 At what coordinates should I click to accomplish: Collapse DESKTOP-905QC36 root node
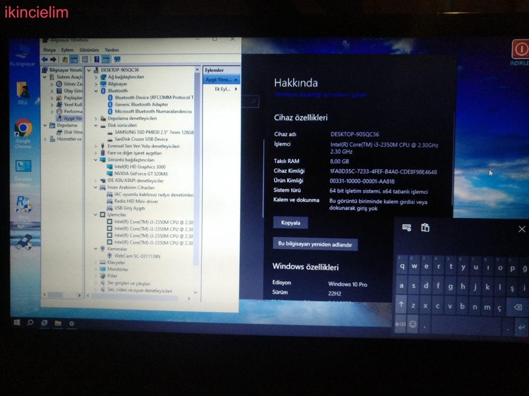tap(89, 70)
